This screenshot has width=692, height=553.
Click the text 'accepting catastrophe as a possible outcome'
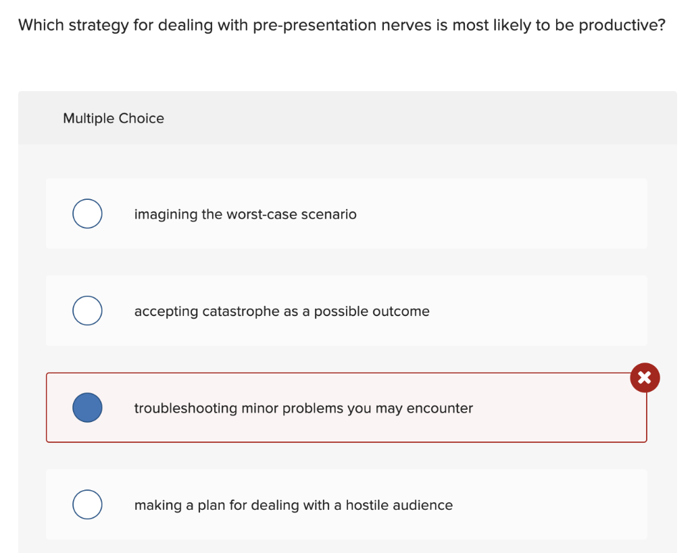coord(282,311)
